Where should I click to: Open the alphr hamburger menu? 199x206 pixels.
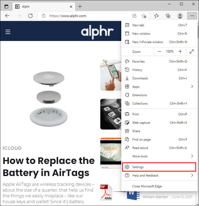[8, 32]
